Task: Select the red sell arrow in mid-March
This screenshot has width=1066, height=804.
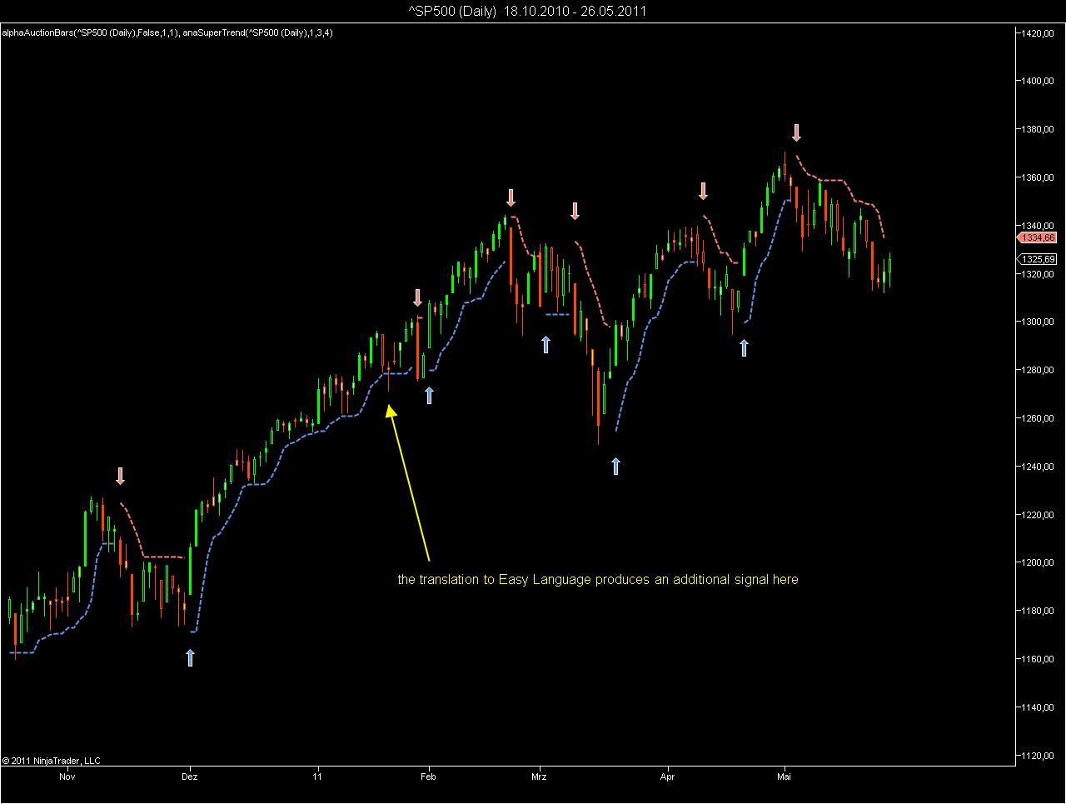Action: (x=575, y=211)
